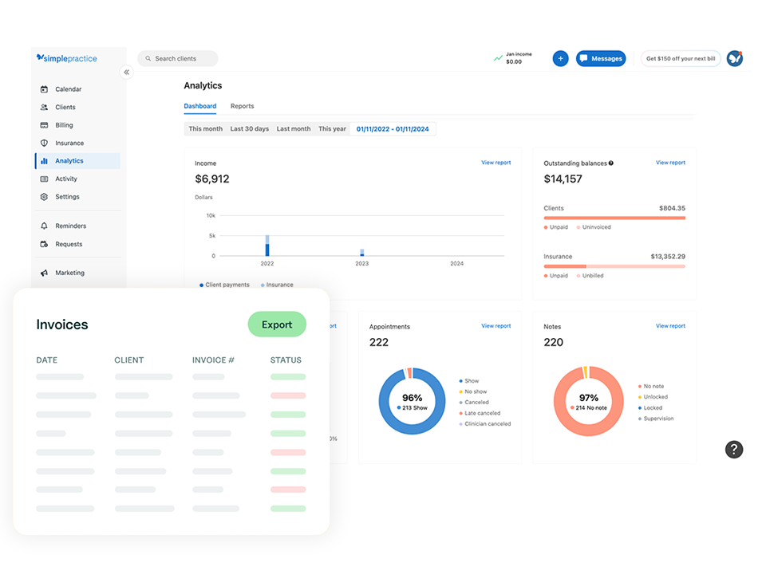This screenshot has width=766, height=574.
Task: Click the Billing card icon in sidebar
Action: (x=44, y=125)
